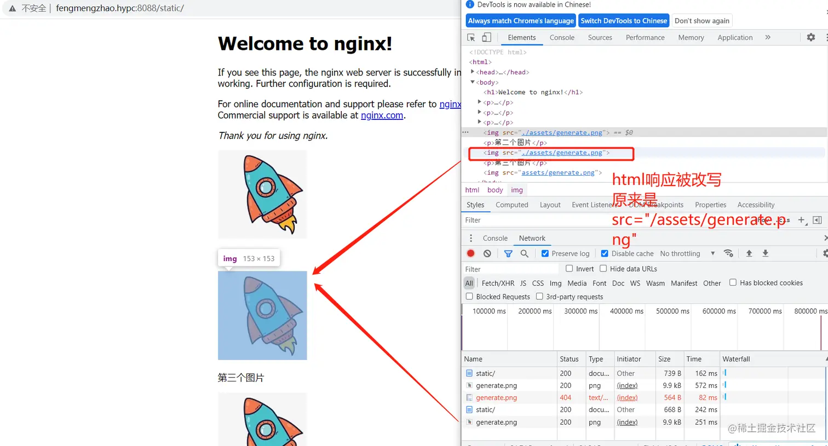
Task: Click the insecure site warning icon
Action: pos(12,8)
